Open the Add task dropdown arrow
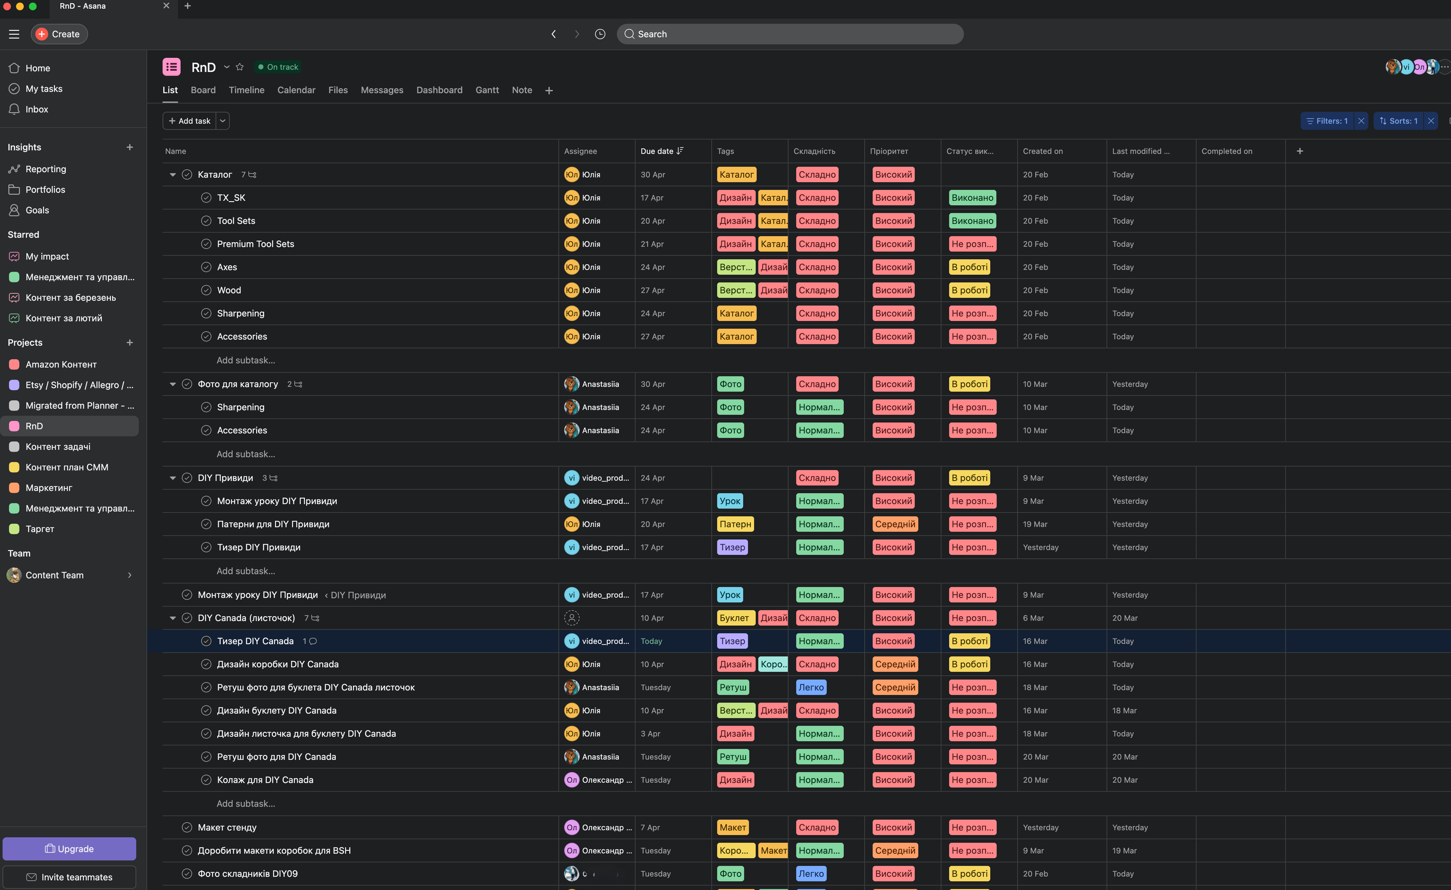The width and height of the screenshot is (1451, 890). [x=223, y=121]
